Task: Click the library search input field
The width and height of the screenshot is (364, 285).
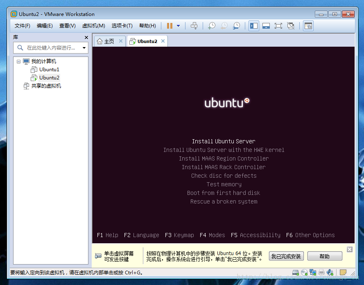Action: (x=51, y=48)
